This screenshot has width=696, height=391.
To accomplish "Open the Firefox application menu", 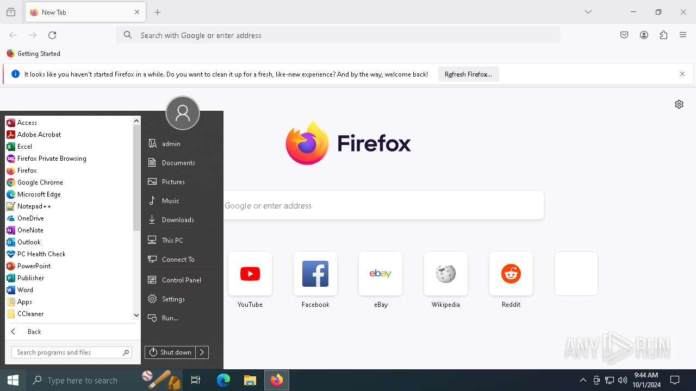I will 683,35.
